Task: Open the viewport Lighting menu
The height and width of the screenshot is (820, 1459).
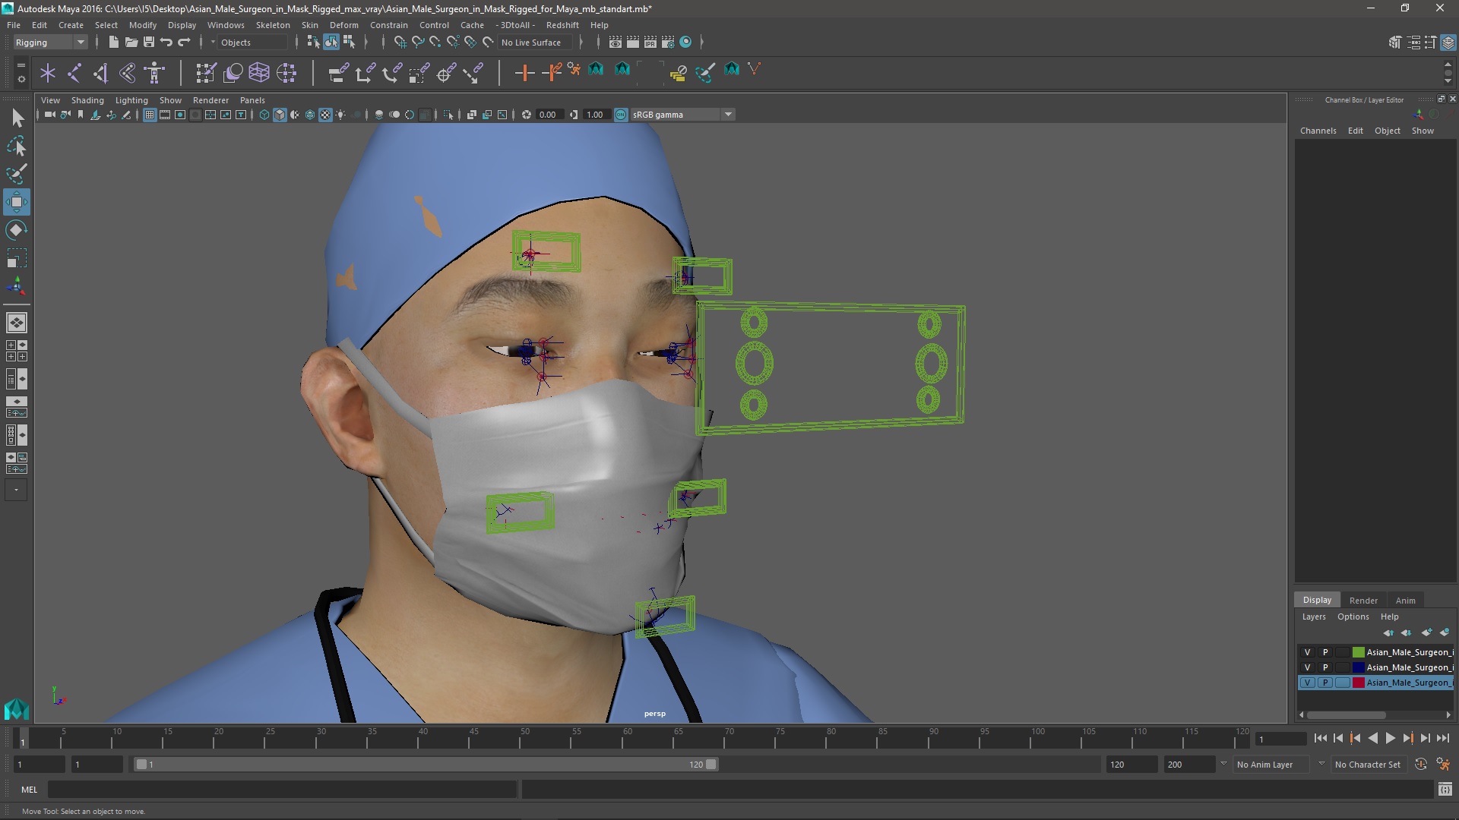Action: point(131,100)
